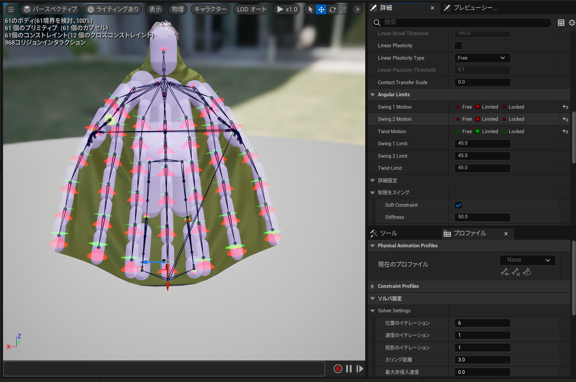Uncheck the Soft Constraint checkbox
Image resolution: width=576 pixels, height=382 pixels.
[x=458, y=205]
